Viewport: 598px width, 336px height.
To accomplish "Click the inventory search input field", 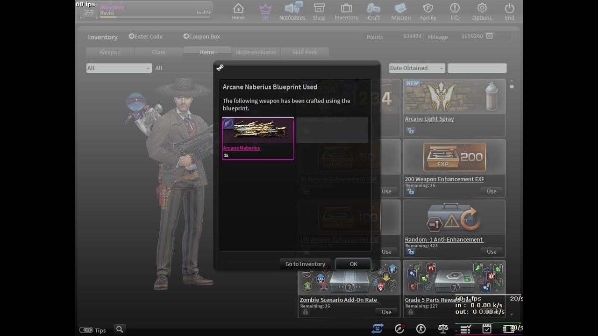I will point(477,68).
